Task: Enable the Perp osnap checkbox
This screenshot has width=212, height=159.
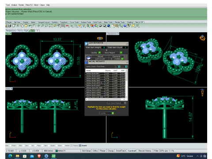Action: coord(35,145)
